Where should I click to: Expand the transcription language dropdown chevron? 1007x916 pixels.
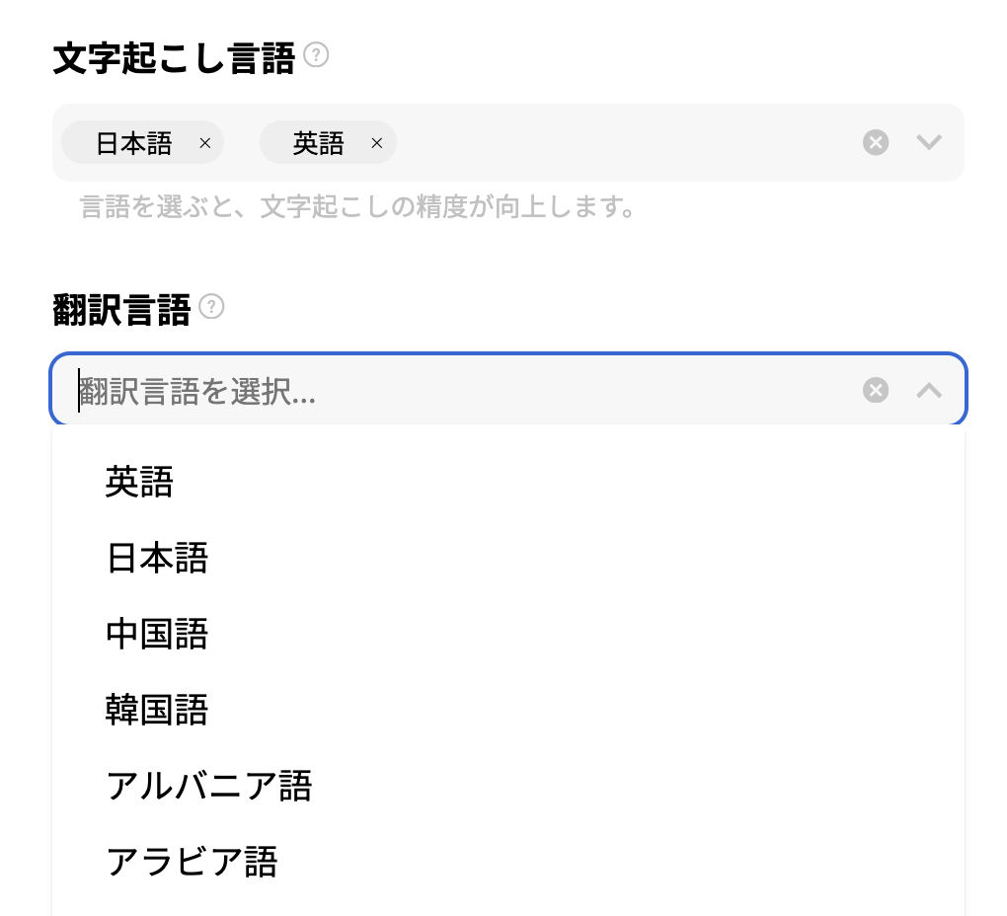(929, 143)
